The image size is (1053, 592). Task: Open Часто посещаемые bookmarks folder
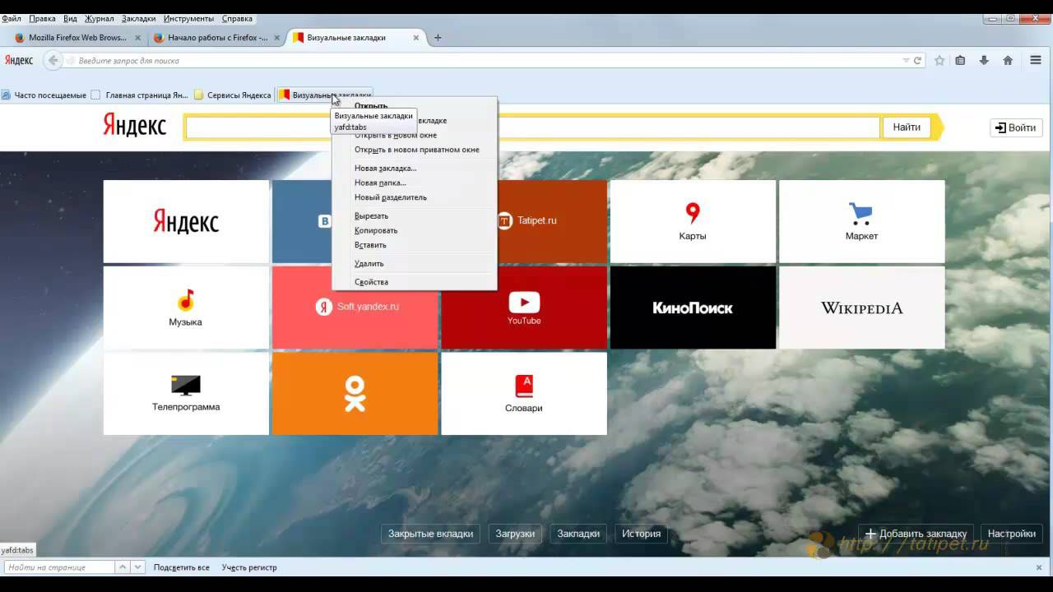[44, 95]
